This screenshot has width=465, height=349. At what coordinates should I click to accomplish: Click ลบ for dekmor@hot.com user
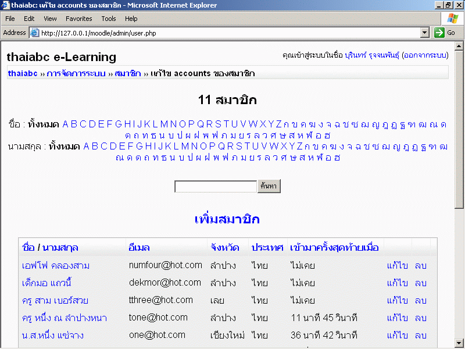pyautogui.click(x=421, y=283)
